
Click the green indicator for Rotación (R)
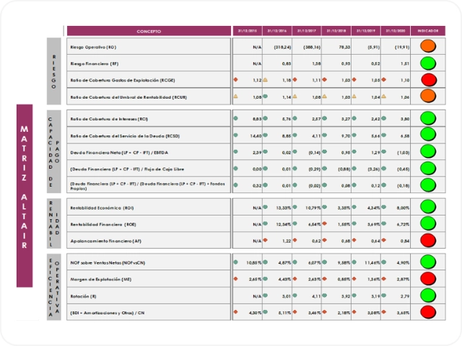(x=427, y=297)
